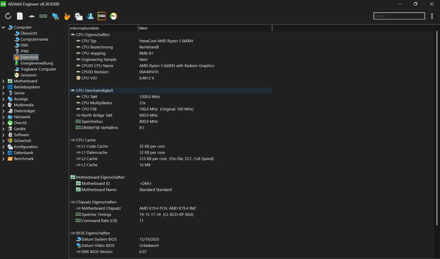Viewport: 440px width, 259px height.
Task: Click the DirectX Xbox icon
Action: [10, 123]
